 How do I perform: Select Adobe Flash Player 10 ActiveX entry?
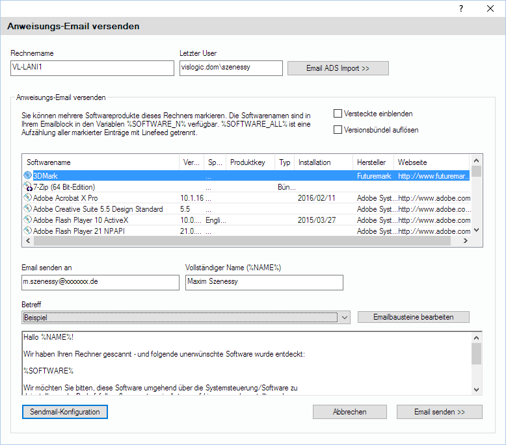[x=81, y=220]
